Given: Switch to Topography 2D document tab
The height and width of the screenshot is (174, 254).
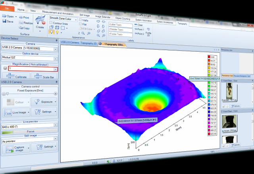Looking at the screenshot, I should click(89, 43).
